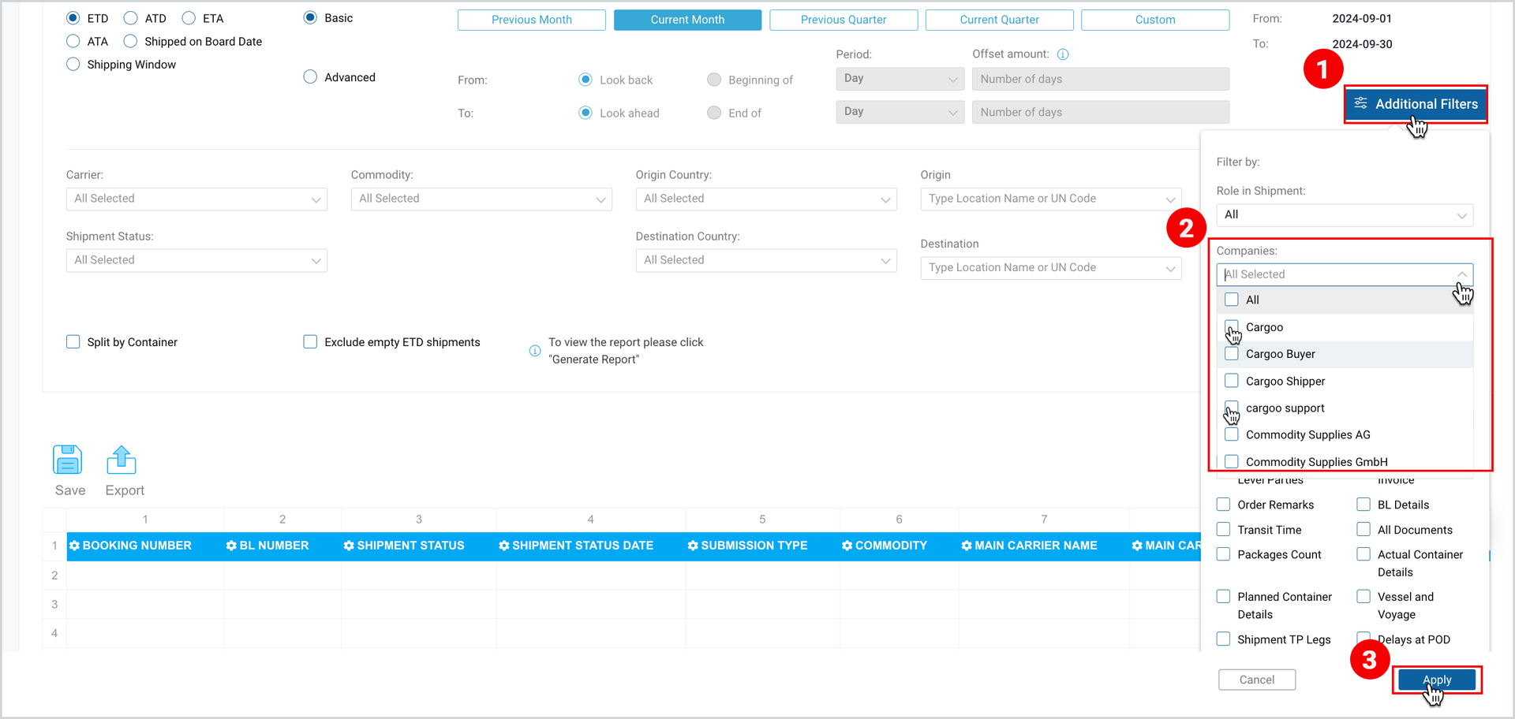
Task: Select the Previous Quarter range
Action: (844, 20)
